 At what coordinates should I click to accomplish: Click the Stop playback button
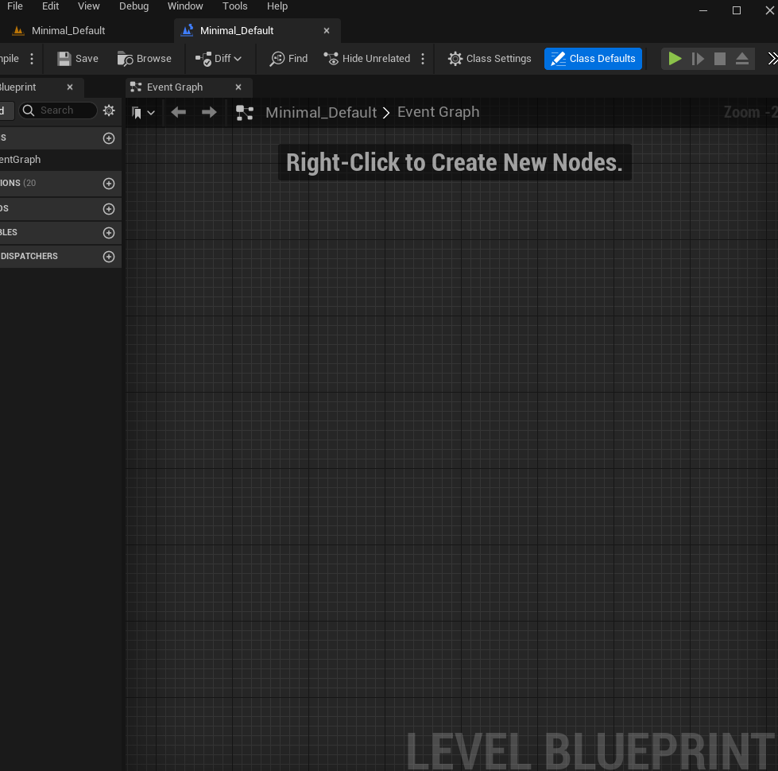point(719,59)
